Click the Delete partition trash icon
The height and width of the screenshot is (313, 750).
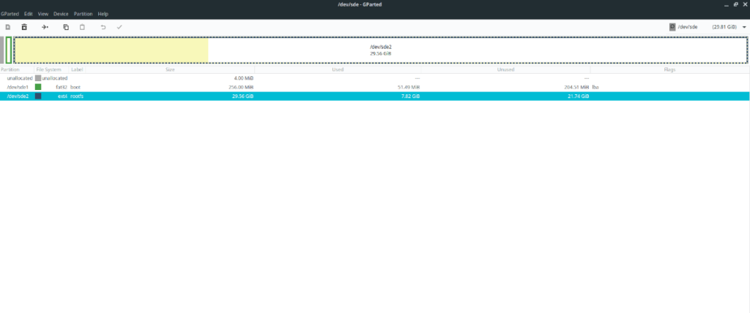24,27
